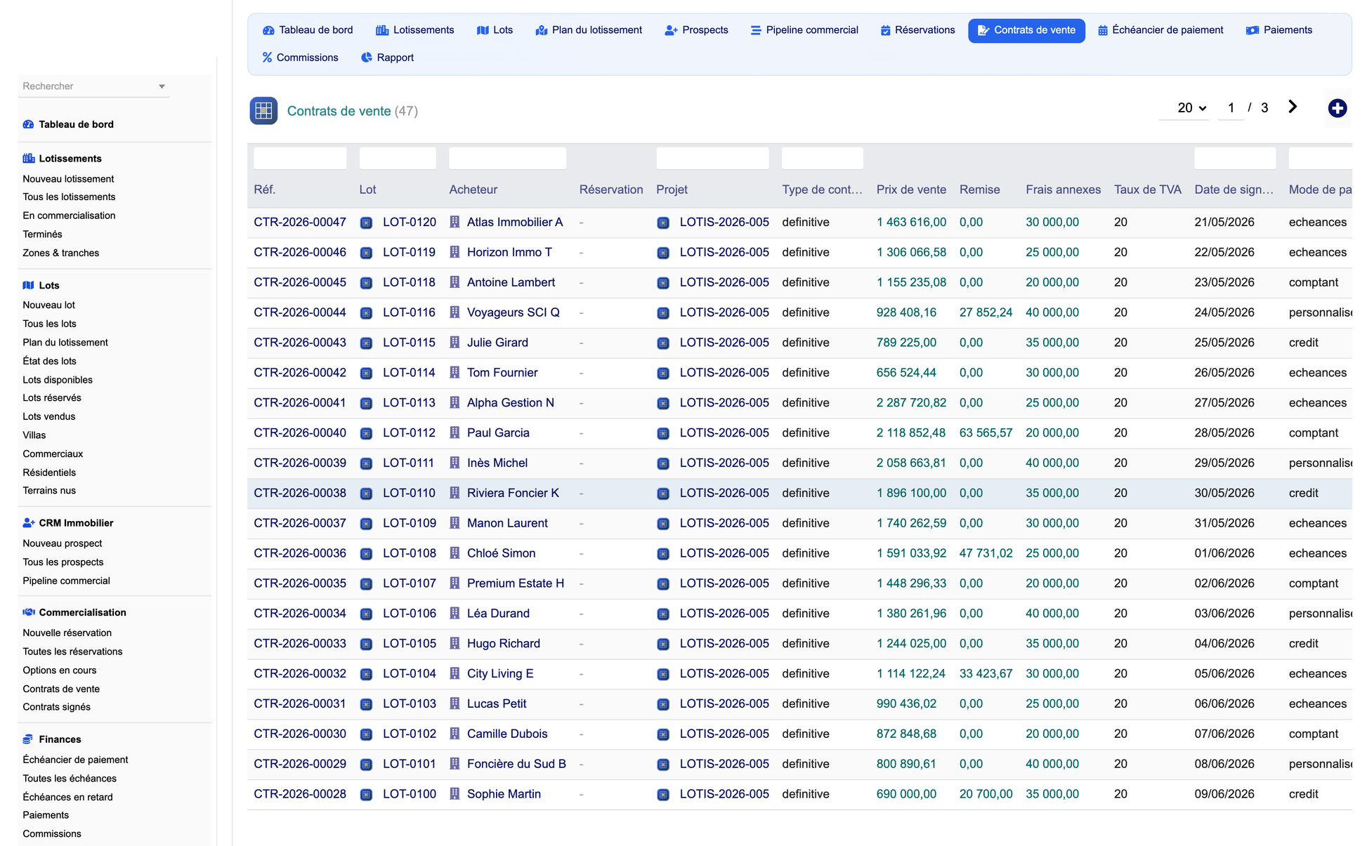Sort by Remise column header

(979, 190)
